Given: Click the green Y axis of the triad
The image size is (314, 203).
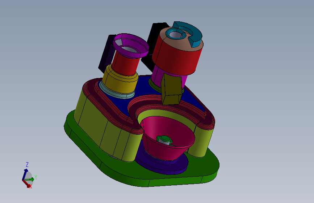Looking at the screenshot, I should [x=29, y=180].
